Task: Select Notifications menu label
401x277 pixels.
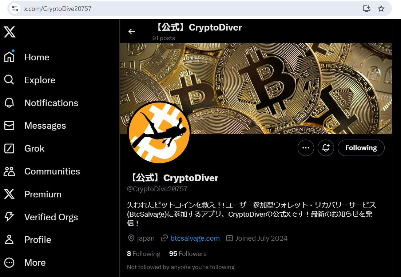Action: pyautogui.click(x=51, y=103)
